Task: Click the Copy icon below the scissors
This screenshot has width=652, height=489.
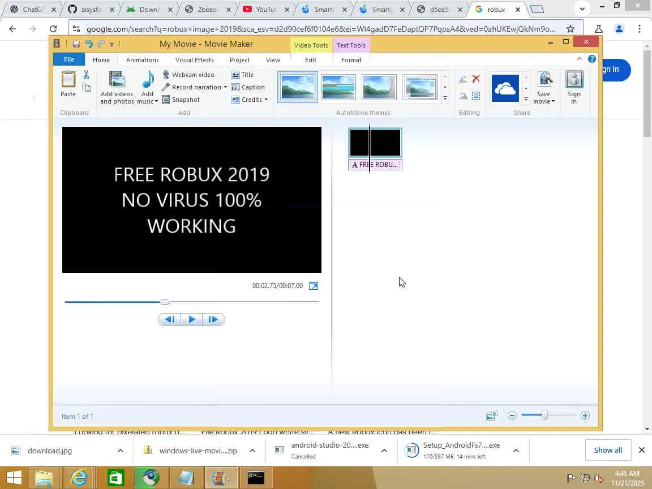Action: tap(86, 87)
